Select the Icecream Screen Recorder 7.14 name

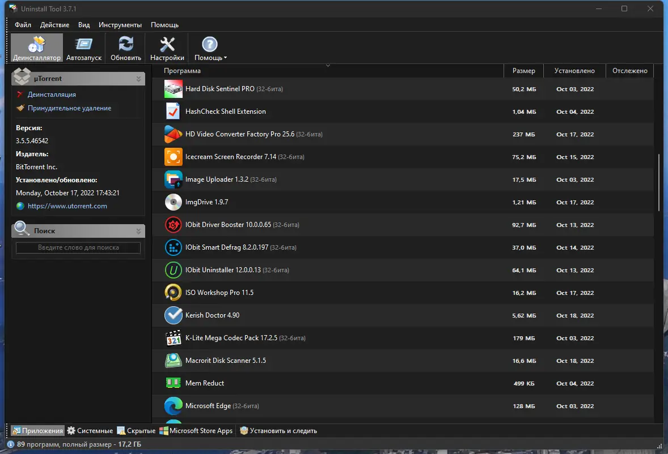click(x=244, y=157)
